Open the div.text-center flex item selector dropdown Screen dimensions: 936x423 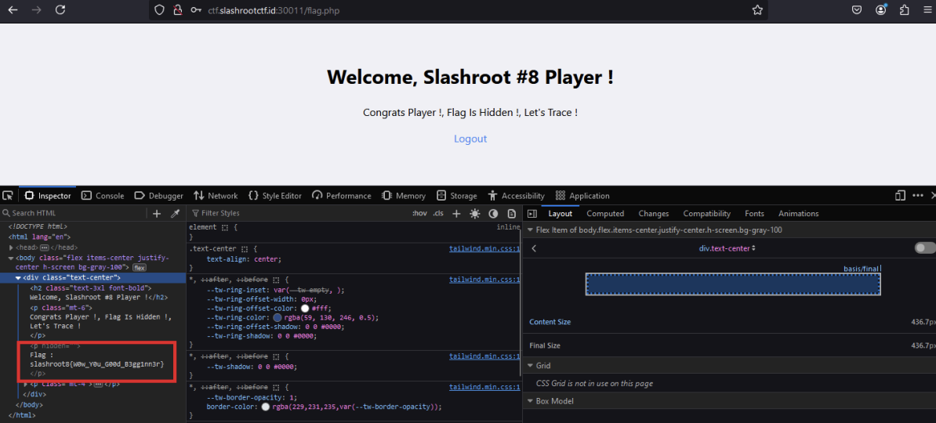(x=727, y=249)
